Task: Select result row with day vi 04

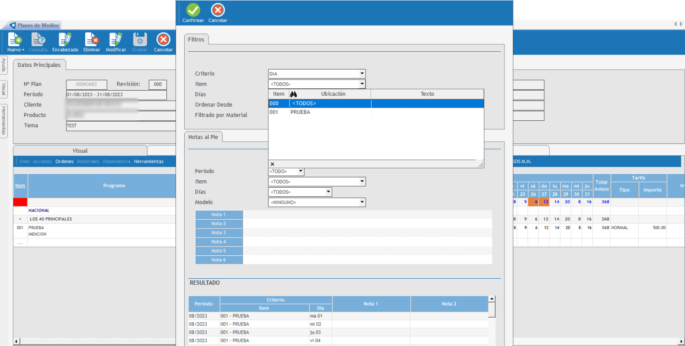Action: click(338, 341)
